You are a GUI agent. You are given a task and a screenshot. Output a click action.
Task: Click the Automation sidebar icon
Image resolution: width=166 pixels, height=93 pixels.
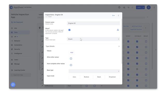pos(12,45)
